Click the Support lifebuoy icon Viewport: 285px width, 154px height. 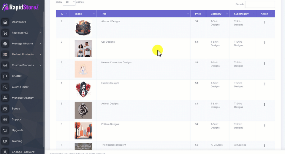pyautogui.click(x=5, y=120)
